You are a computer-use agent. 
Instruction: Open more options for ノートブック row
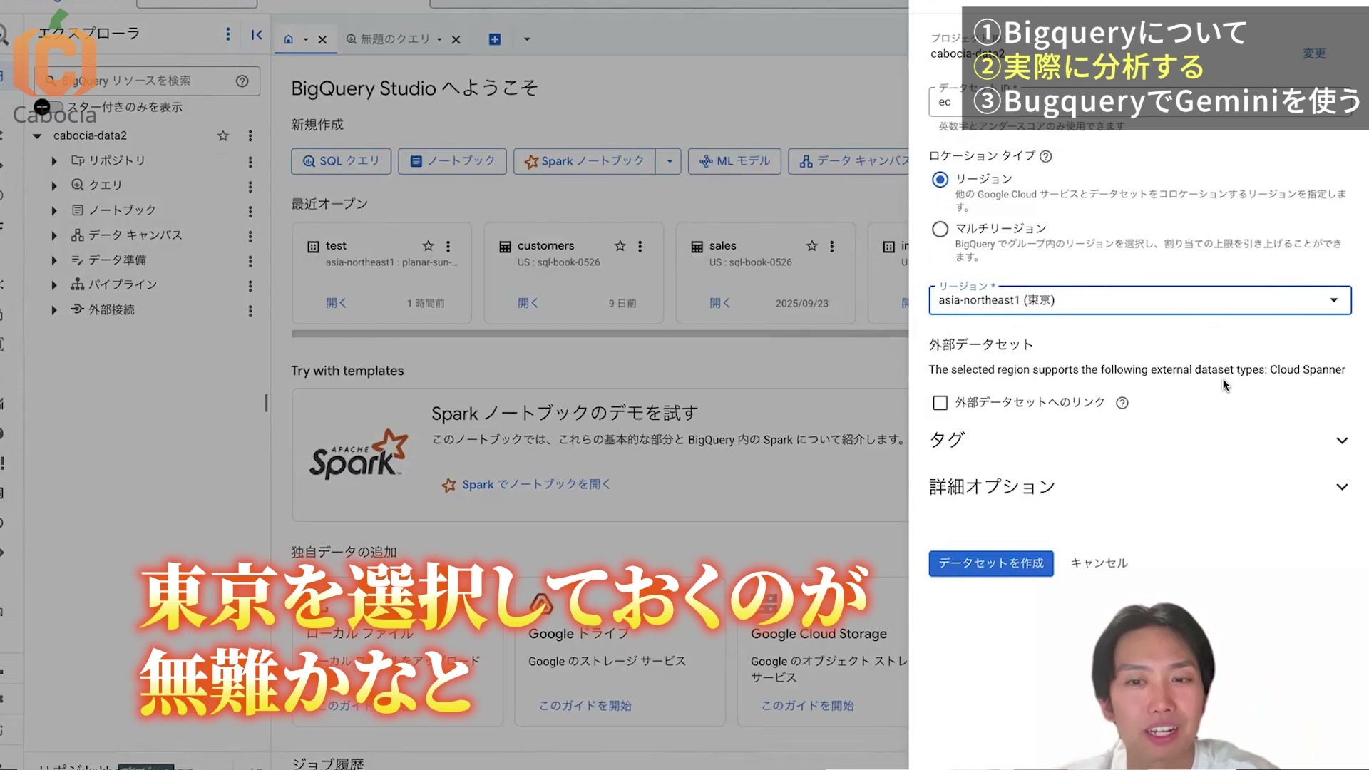pos(250,212)
